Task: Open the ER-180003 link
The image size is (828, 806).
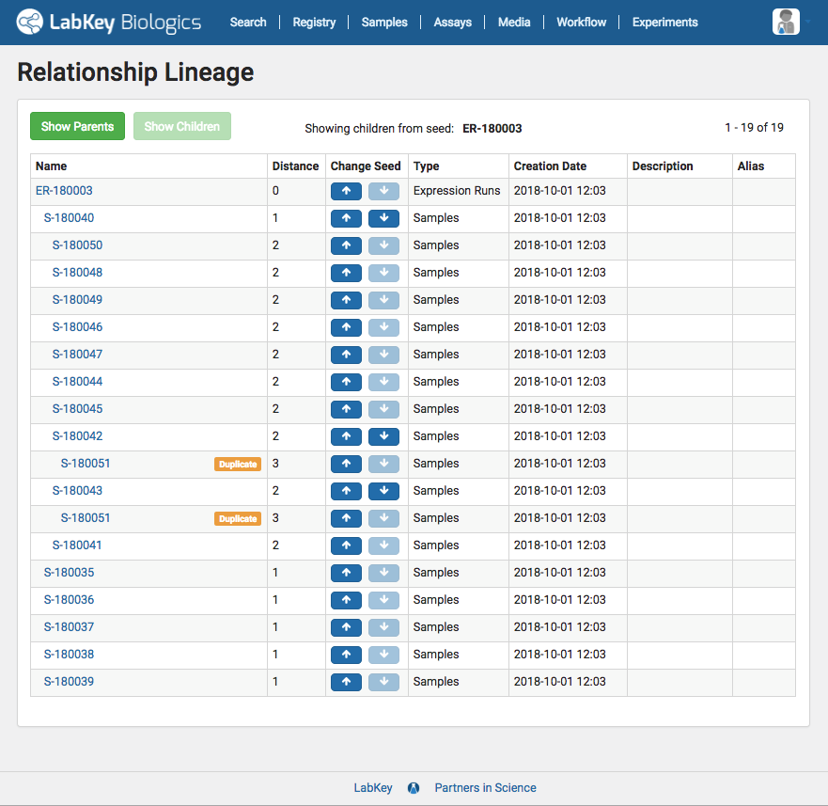Action: coord(64,191)
